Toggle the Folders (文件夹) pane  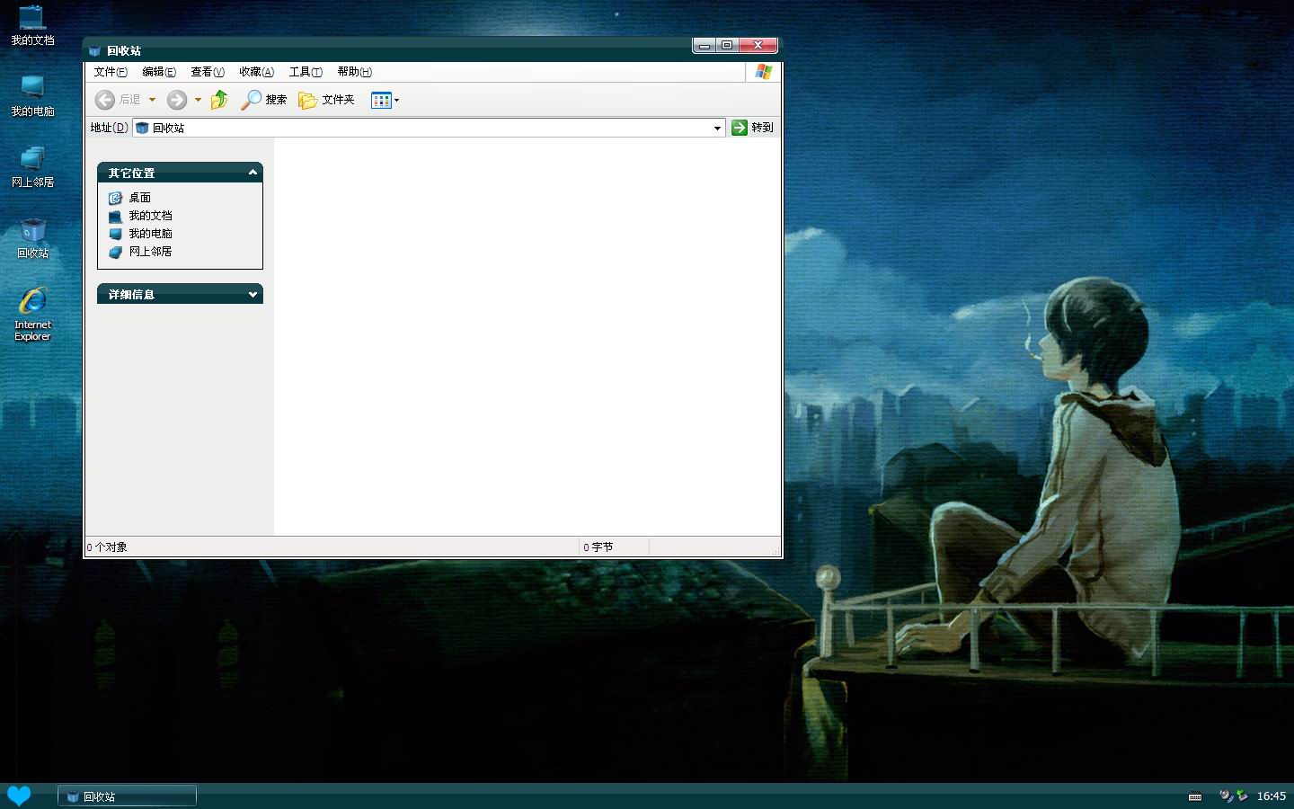point(327,100)
